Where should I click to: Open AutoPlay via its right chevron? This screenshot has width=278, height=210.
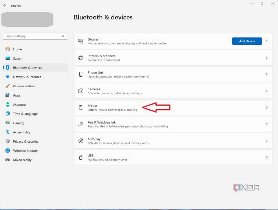pyautogui.click(x=267, y=141)
